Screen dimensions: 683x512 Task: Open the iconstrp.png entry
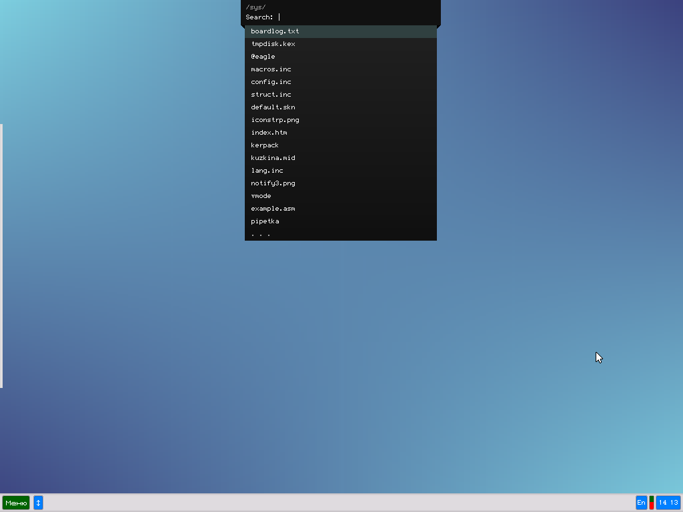275,120
